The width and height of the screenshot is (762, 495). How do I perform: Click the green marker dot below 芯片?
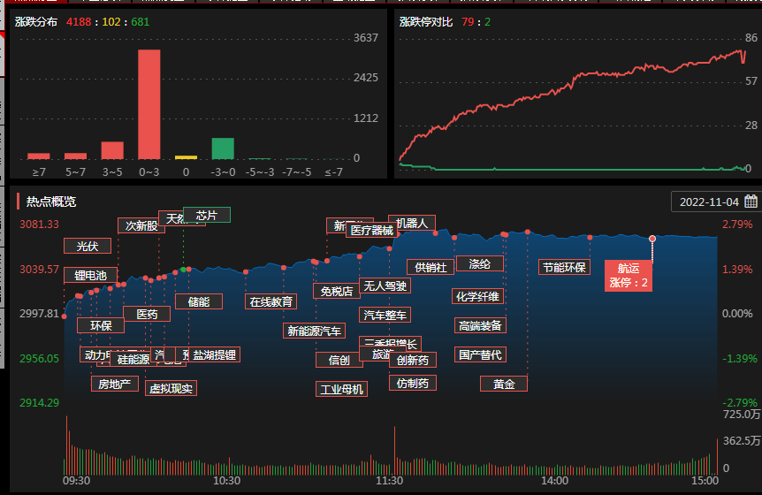183,269
